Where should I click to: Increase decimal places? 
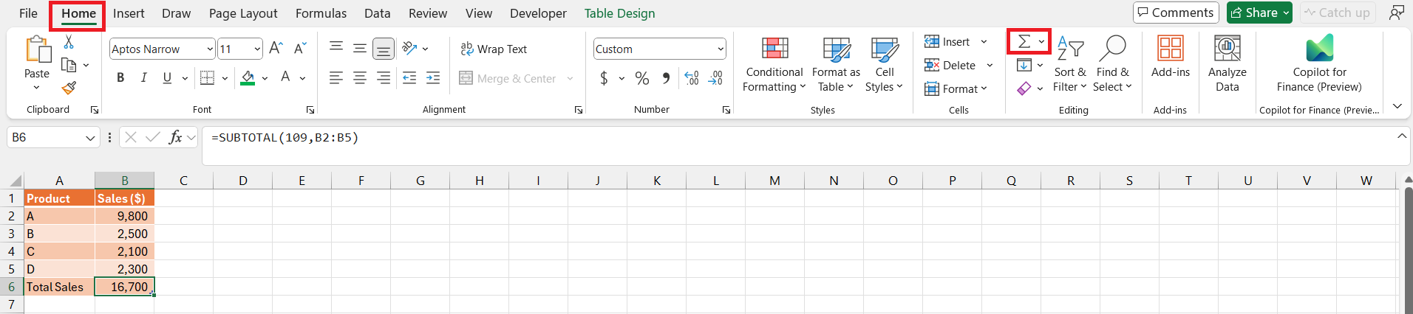692,78
